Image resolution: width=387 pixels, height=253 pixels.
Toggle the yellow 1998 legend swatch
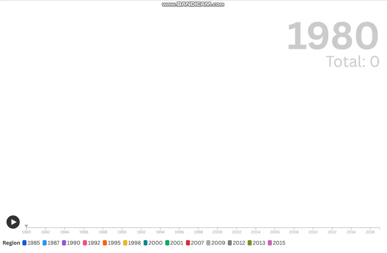125,243
